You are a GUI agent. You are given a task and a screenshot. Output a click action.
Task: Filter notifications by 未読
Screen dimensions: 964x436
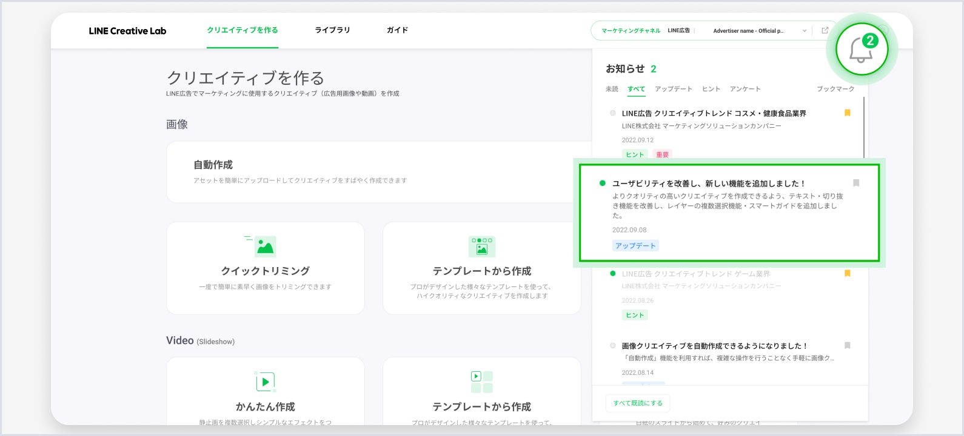(612, 89)
